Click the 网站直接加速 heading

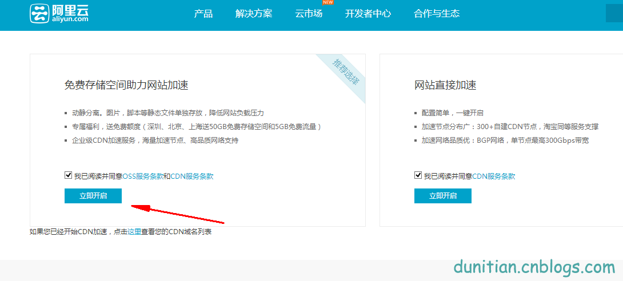[445, 85]
